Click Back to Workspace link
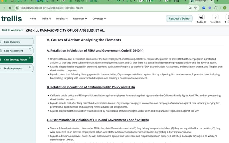Screen dimensions: 229x143 coord(12,30)
